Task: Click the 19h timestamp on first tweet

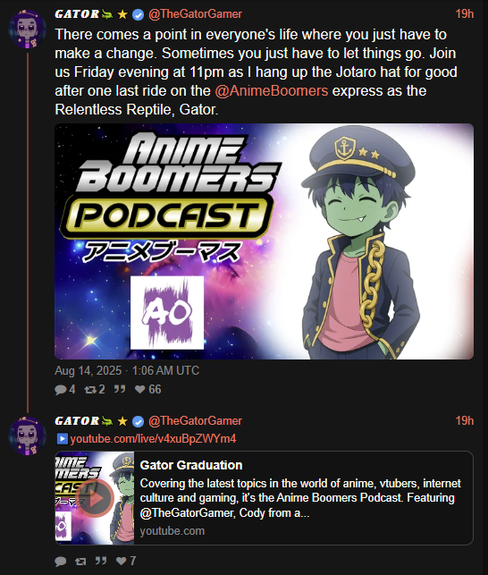Action: 465,14
